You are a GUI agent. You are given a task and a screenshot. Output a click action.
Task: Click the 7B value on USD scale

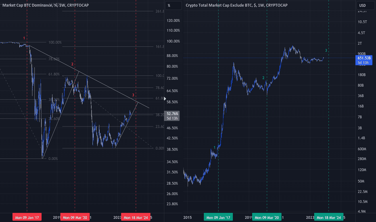click(x=360, y=117)
